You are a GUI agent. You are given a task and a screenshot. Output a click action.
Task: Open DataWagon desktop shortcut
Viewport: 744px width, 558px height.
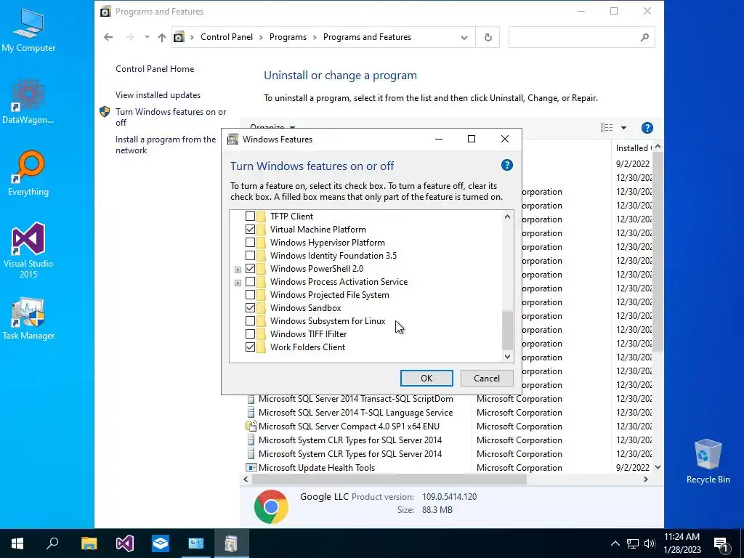(x=28, y=102)
